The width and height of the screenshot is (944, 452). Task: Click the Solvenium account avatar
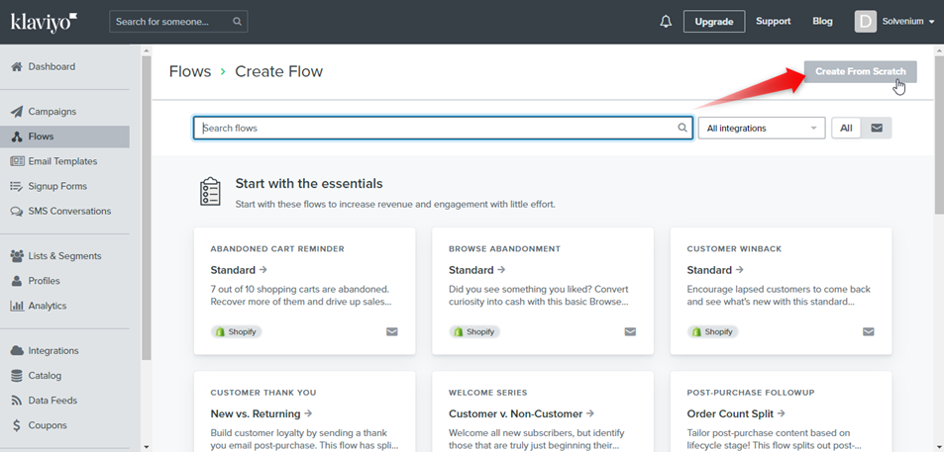[866, 22]
